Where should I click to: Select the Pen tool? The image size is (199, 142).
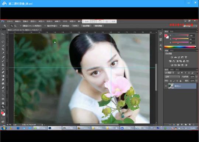pyautogui.click(x=3, y=88)
